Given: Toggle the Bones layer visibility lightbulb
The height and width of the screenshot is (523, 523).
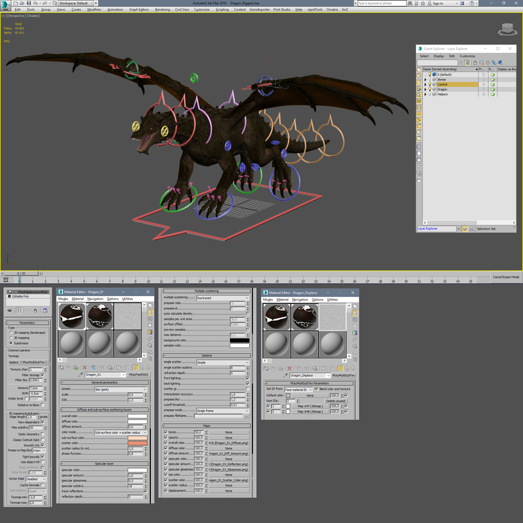Looking at the screenshot, I should (x=430, y=80).
